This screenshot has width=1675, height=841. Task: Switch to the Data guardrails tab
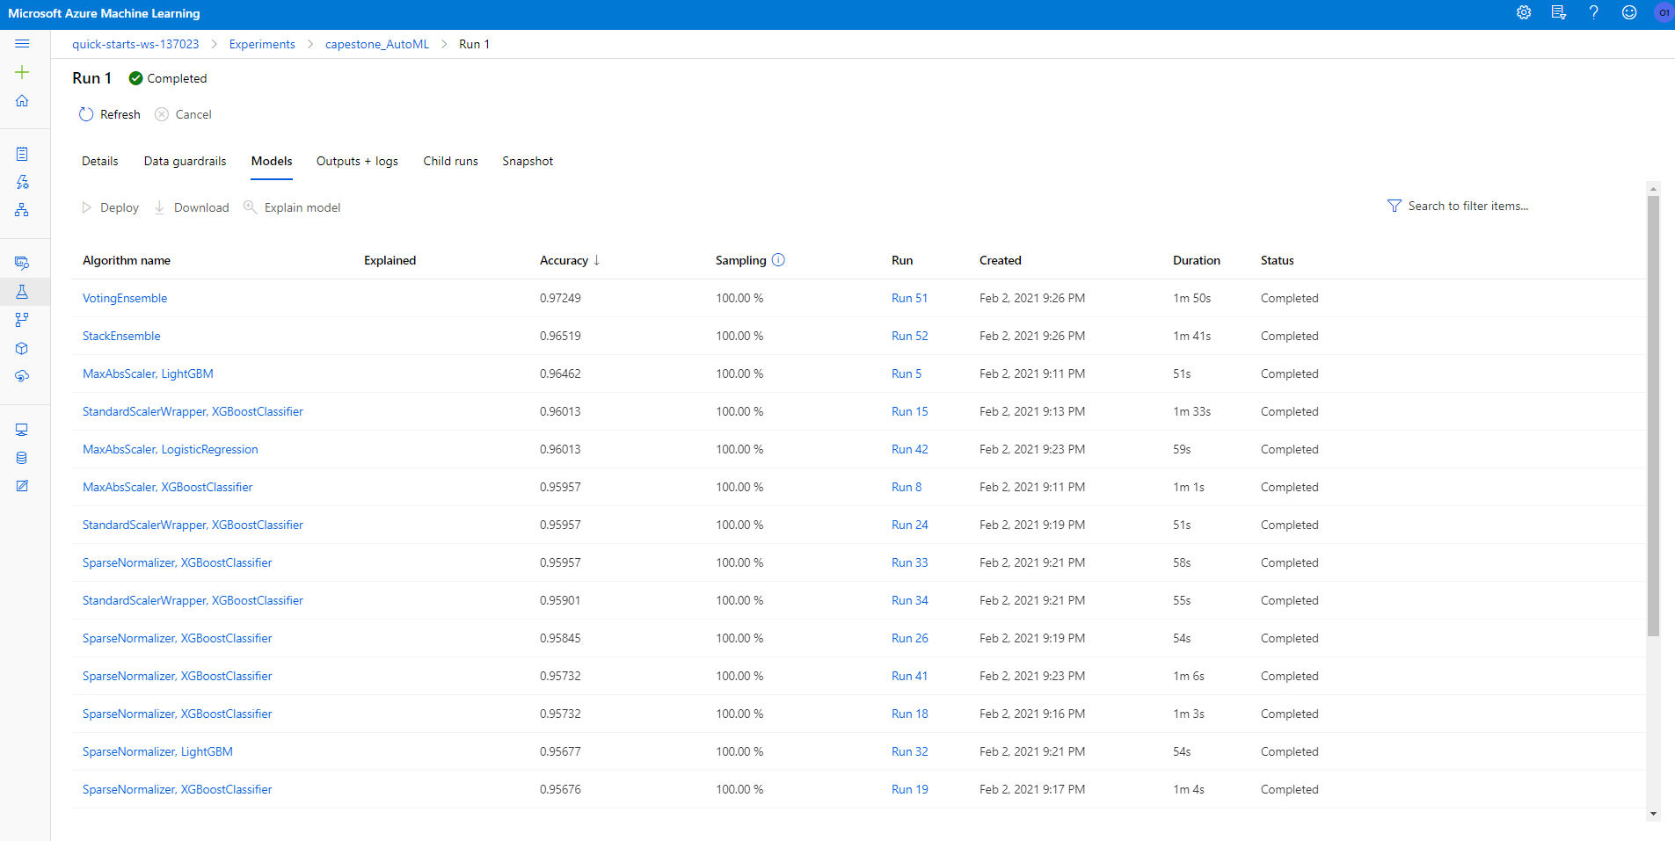click(x=186, y=161)
